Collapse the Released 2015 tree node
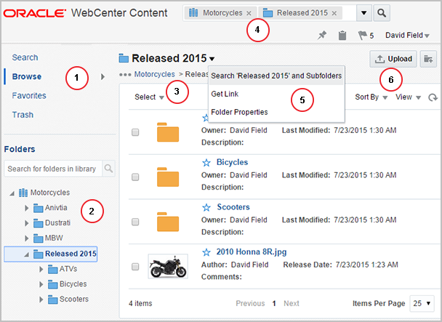This screenshot has height=322, width=442. tap(26, 254)
